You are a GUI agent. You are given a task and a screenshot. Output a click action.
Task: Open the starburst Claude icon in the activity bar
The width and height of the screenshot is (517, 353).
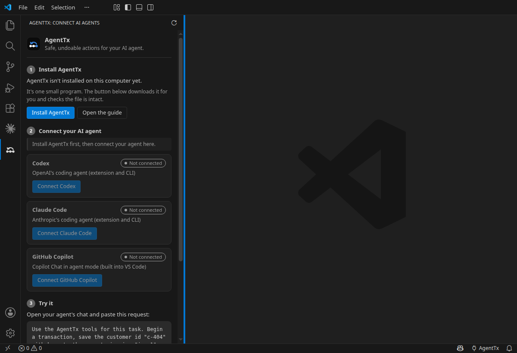point(10,129)
